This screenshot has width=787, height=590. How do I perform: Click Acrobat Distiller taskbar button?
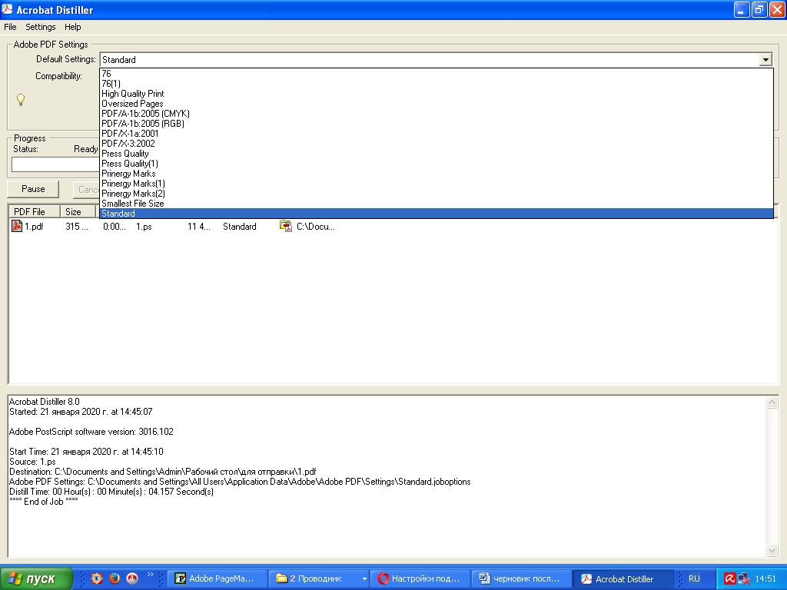pyautogui.click(x=623, y=578)
